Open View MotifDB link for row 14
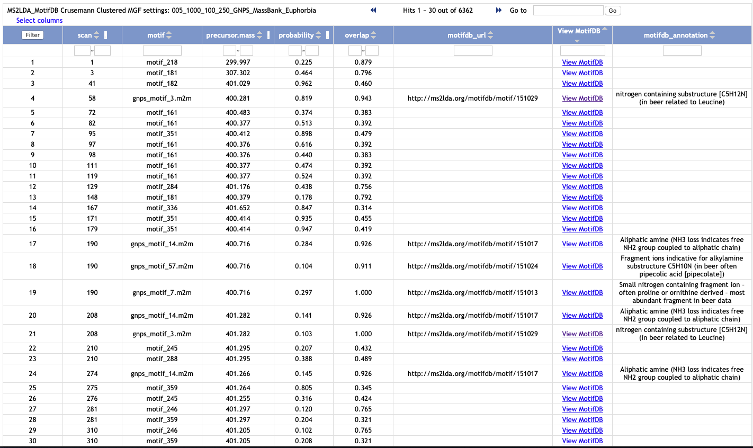This screenshot has width=753, height=448. [582, 208]
